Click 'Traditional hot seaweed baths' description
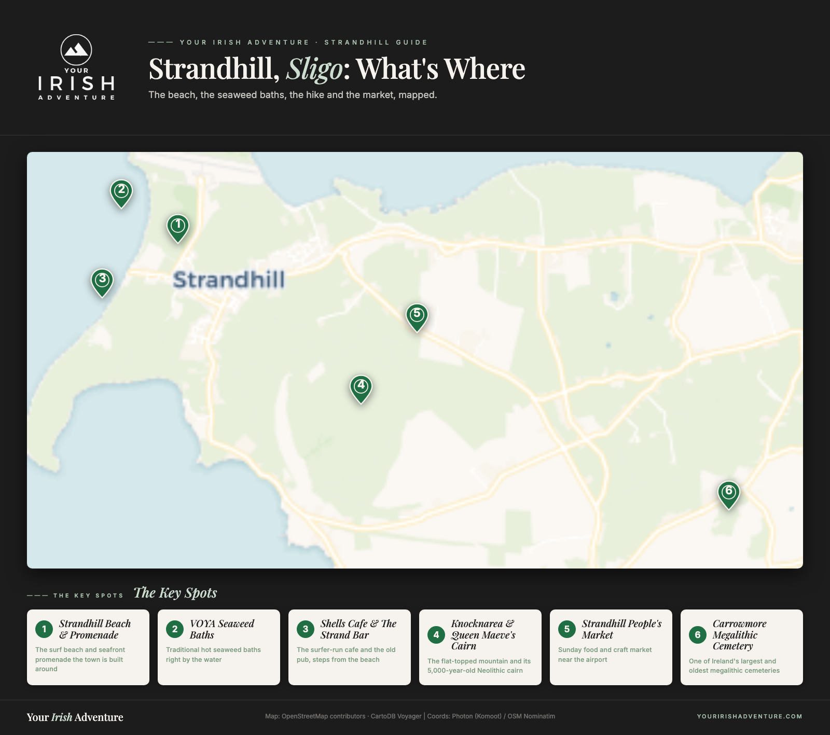830x735 pixels. [x=213, y=655]
